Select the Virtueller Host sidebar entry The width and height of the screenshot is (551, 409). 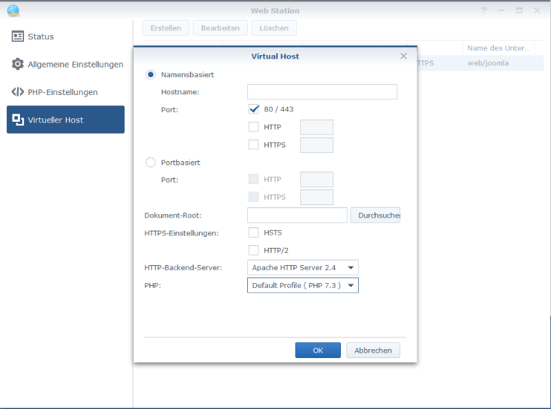click(x=65, y=120)
